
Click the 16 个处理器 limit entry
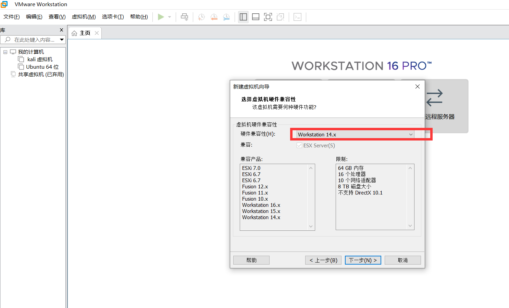[x=352, y=174]
